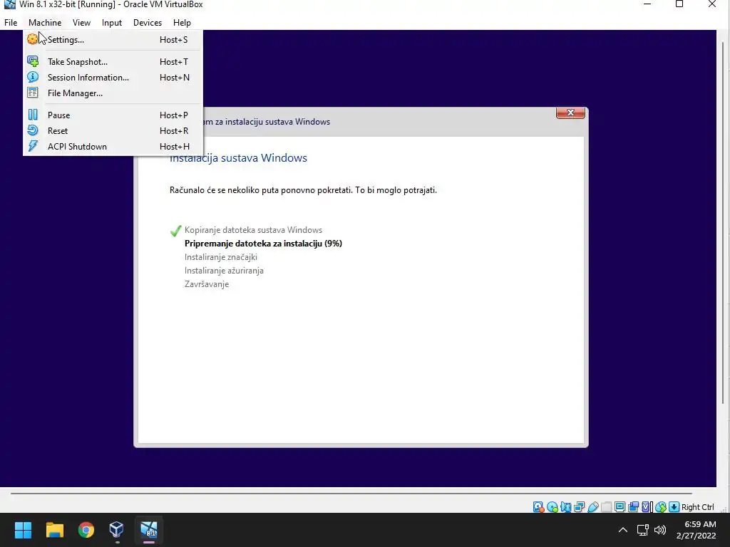Open the Input menu
The height and width of the screenshot is (547, 730).
[x=112, y=22]
